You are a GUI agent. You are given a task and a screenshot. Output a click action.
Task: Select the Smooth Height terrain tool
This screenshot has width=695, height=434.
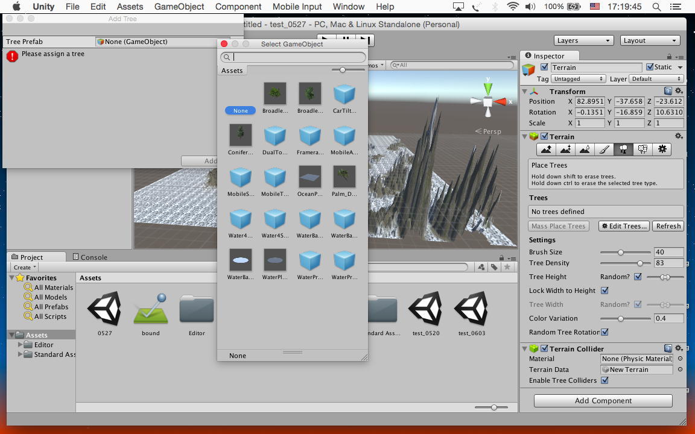pyautogui.click(x=585, y=149)
